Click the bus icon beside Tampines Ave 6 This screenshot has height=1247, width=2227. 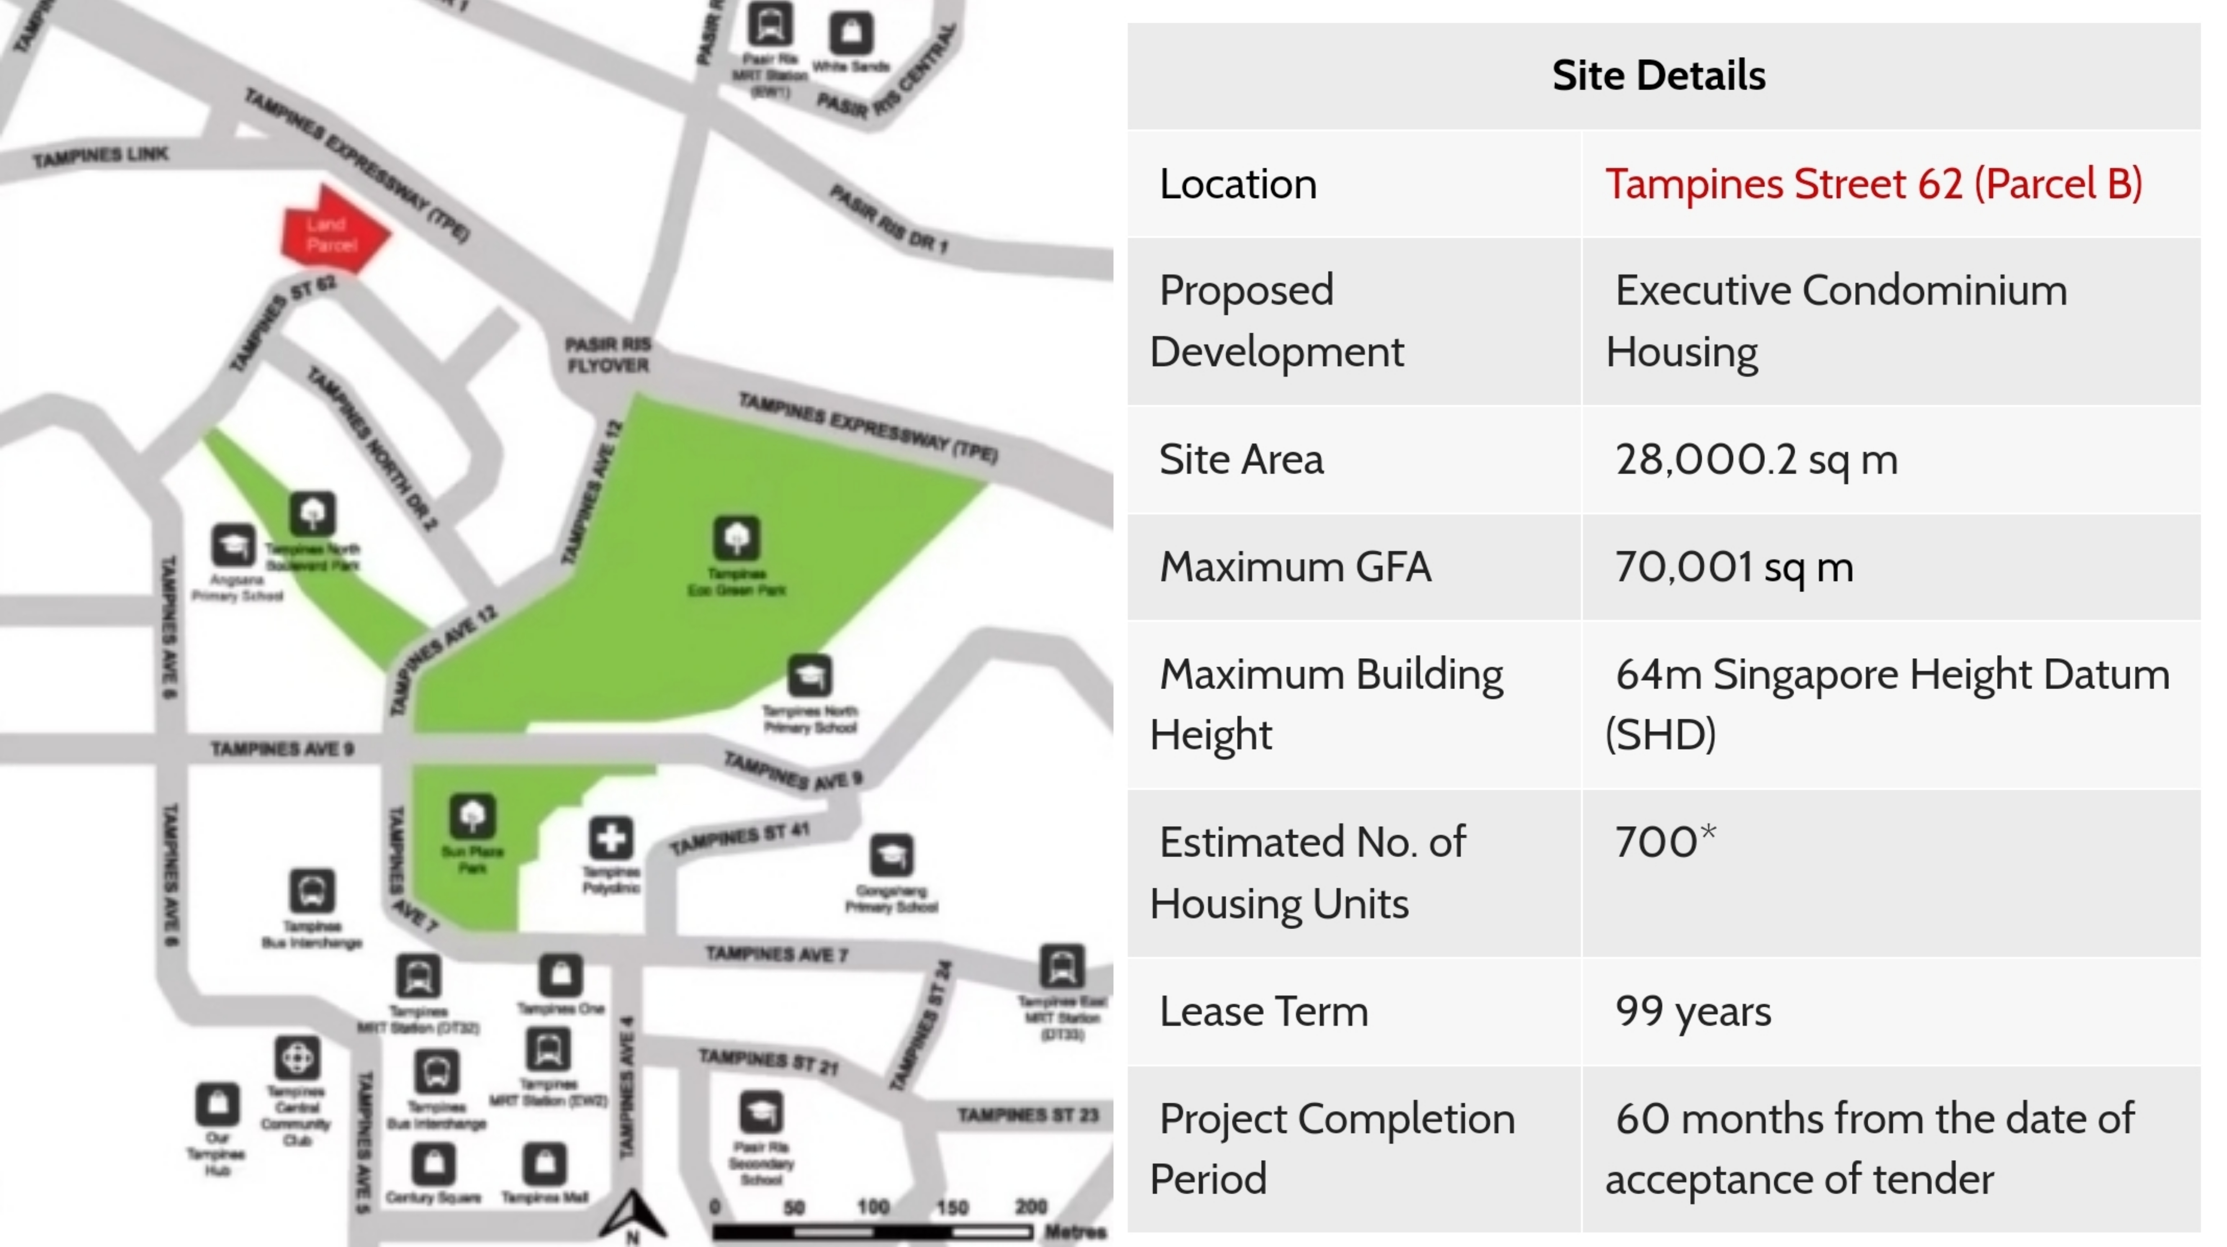pos(312,891)
